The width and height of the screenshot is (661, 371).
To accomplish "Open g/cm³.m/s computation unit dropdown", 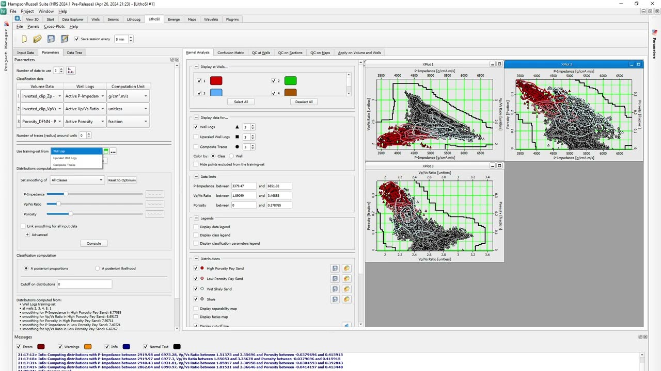I will pyautogui.click(x=128, y=96).
